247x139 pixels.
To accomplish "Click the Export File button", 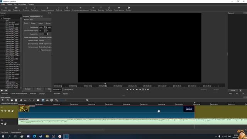I will click(28, 89).
